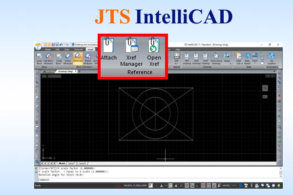Screen dimensions: 293x195
Task: Click the plus button to add document tab
Action: [80, 71]
